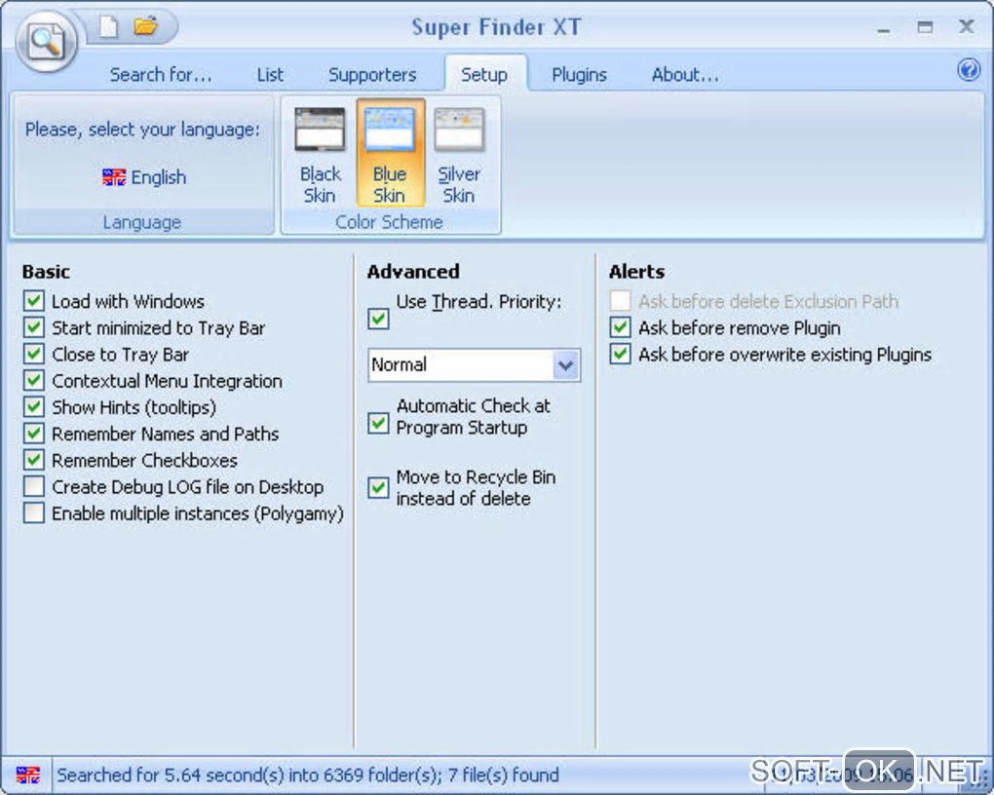Enable multiple instances (Polygamy) checkbox
The image size is (994, 795).
tap(34, 512)
